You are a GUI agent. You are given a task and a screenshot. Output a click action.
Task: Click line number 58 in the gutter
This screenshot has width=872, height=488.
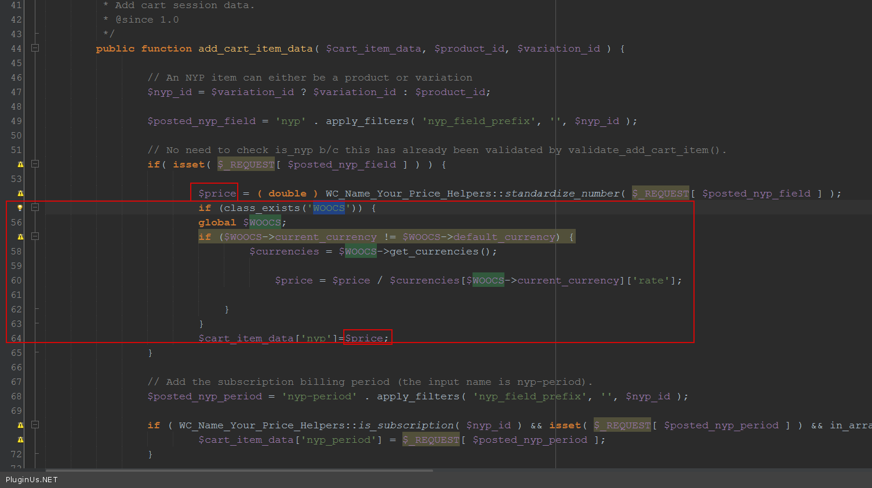[x=16, y=252]
